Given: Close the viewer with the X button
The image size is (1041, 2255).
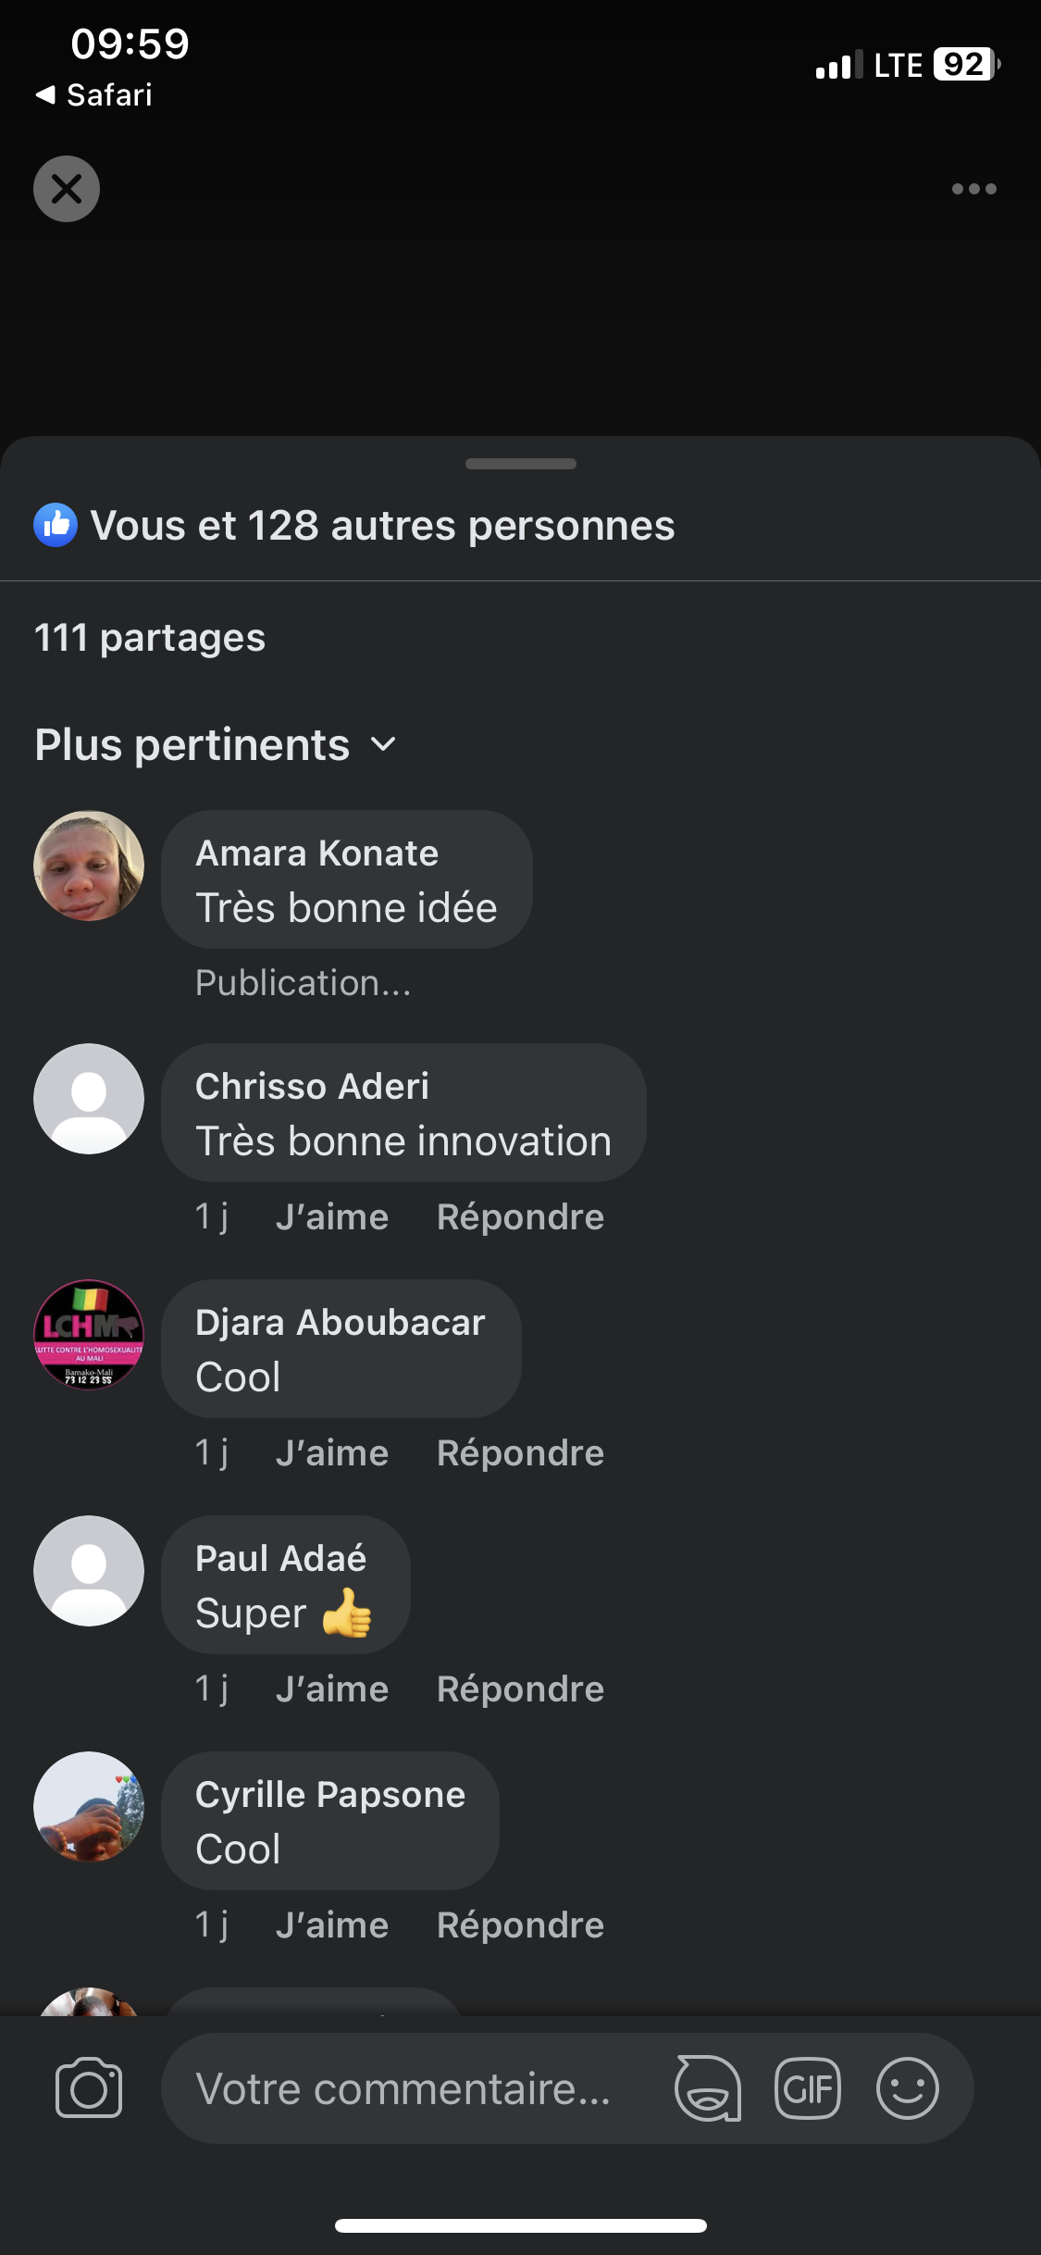Looking at the screenshot, I should (67, 189).
